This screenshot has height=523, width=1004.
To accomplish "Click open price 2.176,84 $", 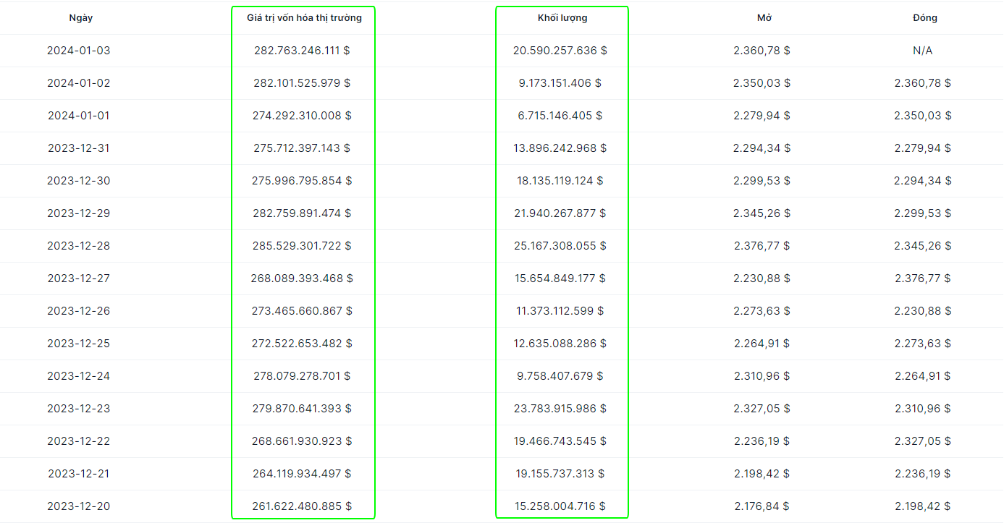I will coord(762,506).
